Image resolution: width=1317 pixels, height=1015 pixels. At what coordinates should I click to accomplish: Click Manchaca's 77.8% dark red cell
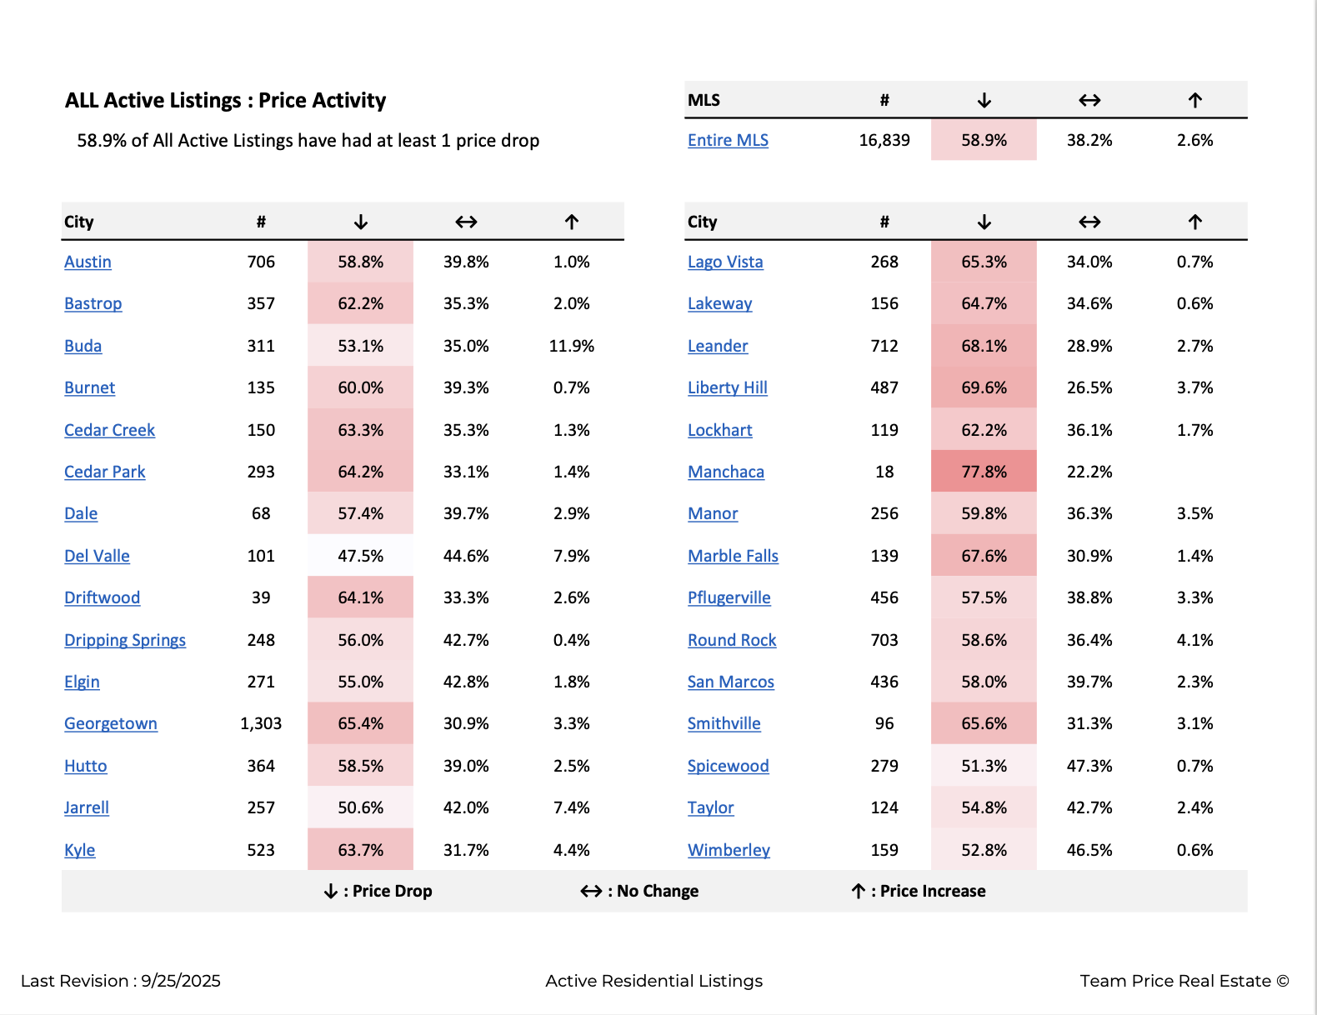(984, 472)
